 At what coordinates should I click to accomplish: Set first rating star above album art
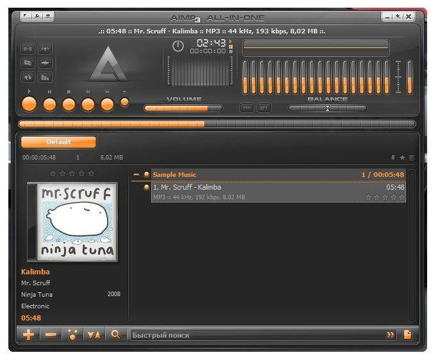[53, 174]
